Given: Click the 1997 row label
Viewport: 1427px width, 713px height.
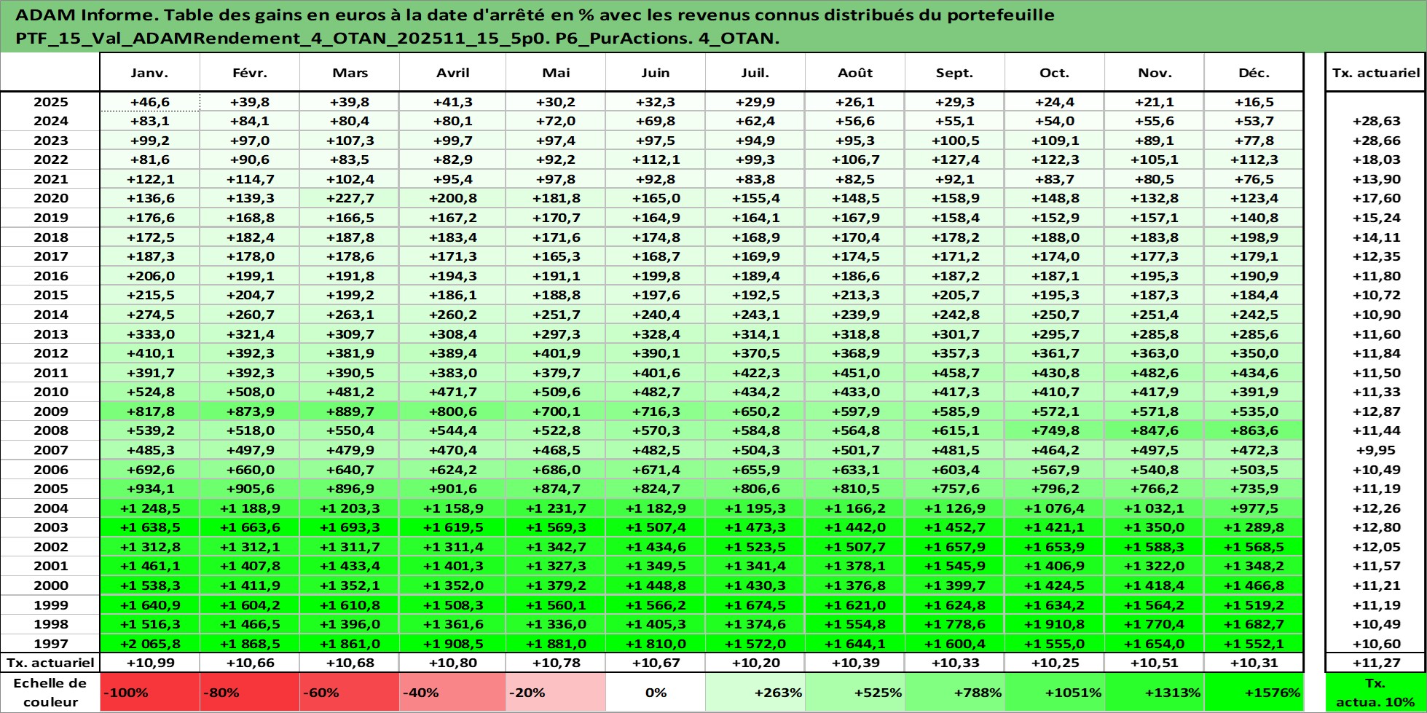Looking at the screenshot, I should (50, 644).
